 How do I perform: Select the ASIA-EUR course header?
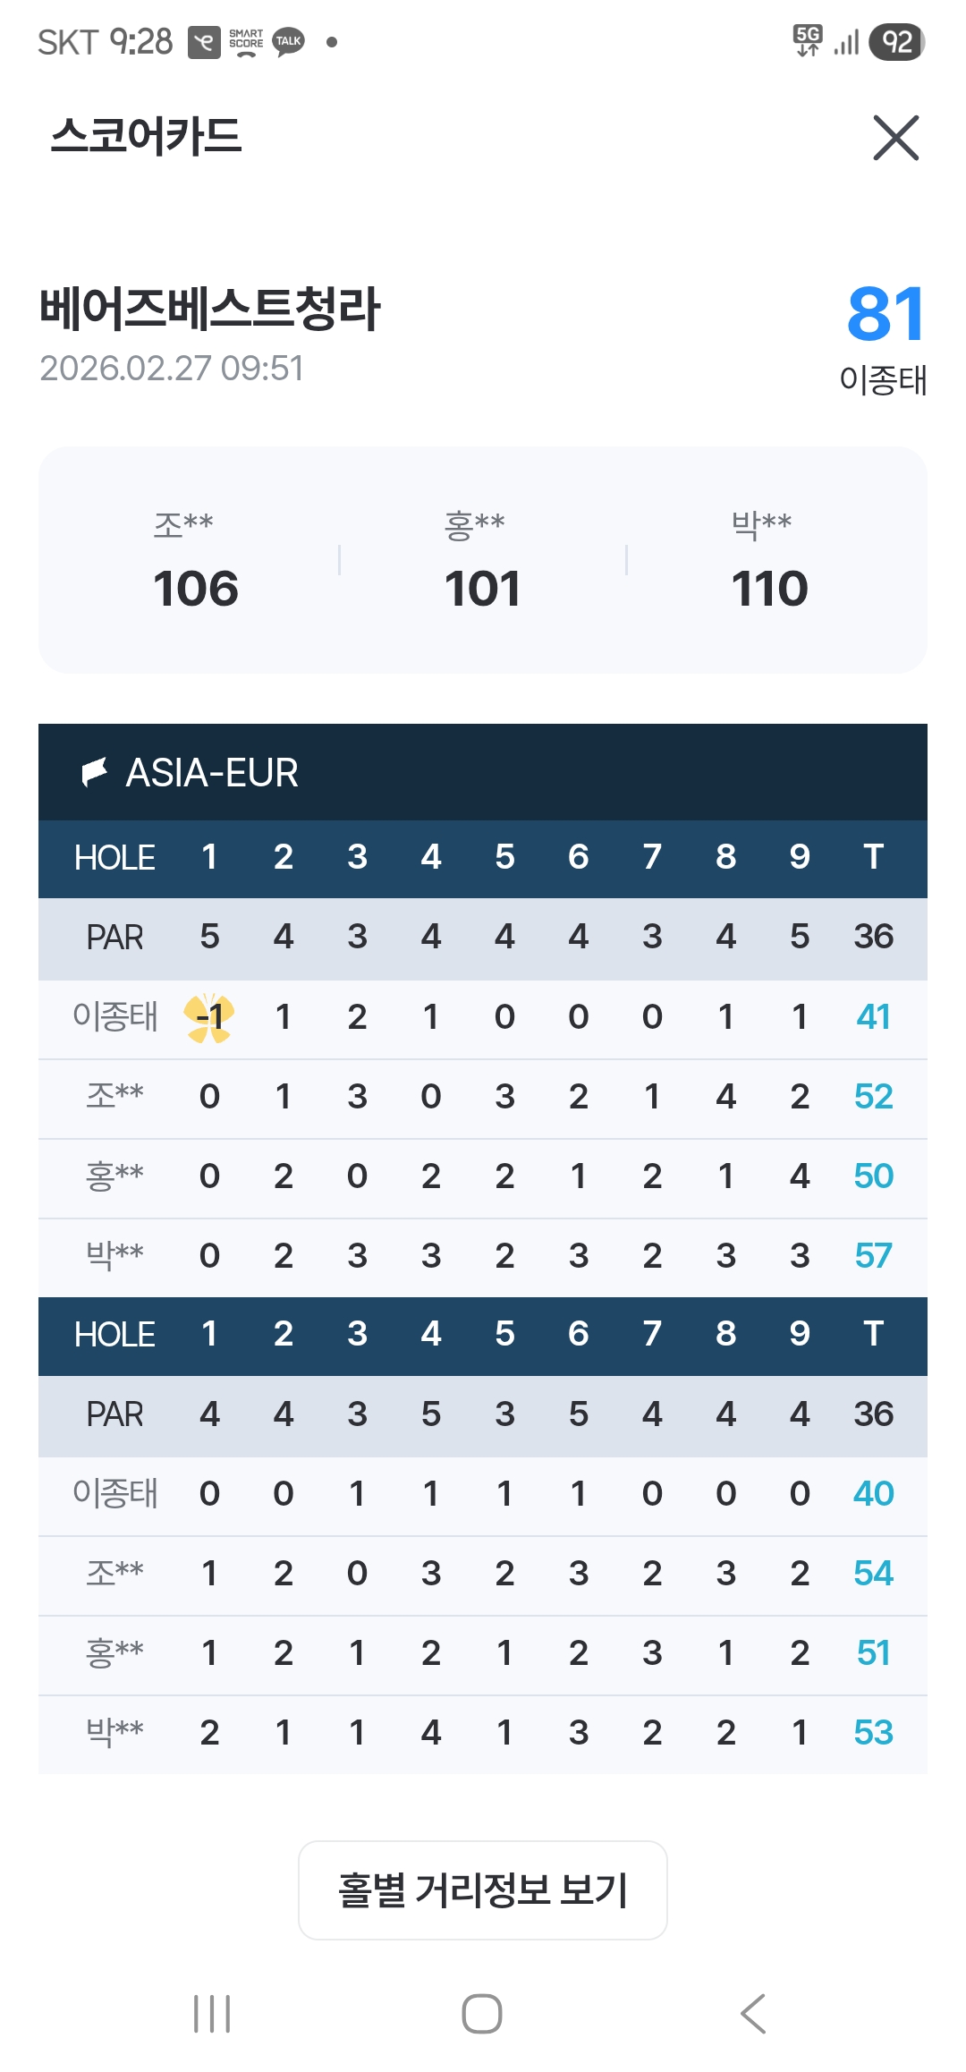(x=213, y=772)
